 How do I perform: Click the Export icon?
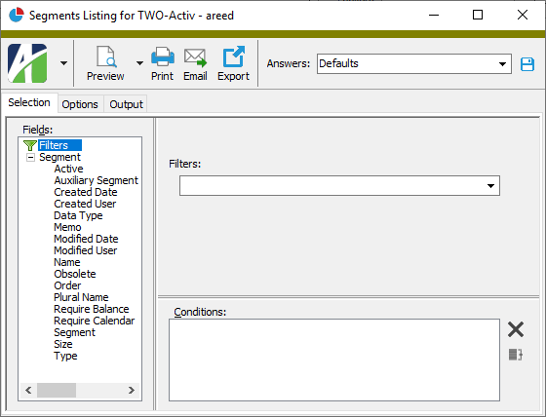tap(233, 57)
